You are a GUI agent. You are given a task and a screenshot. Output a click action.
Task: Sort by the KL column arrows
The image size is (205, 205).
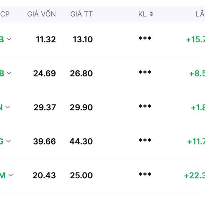151,14
